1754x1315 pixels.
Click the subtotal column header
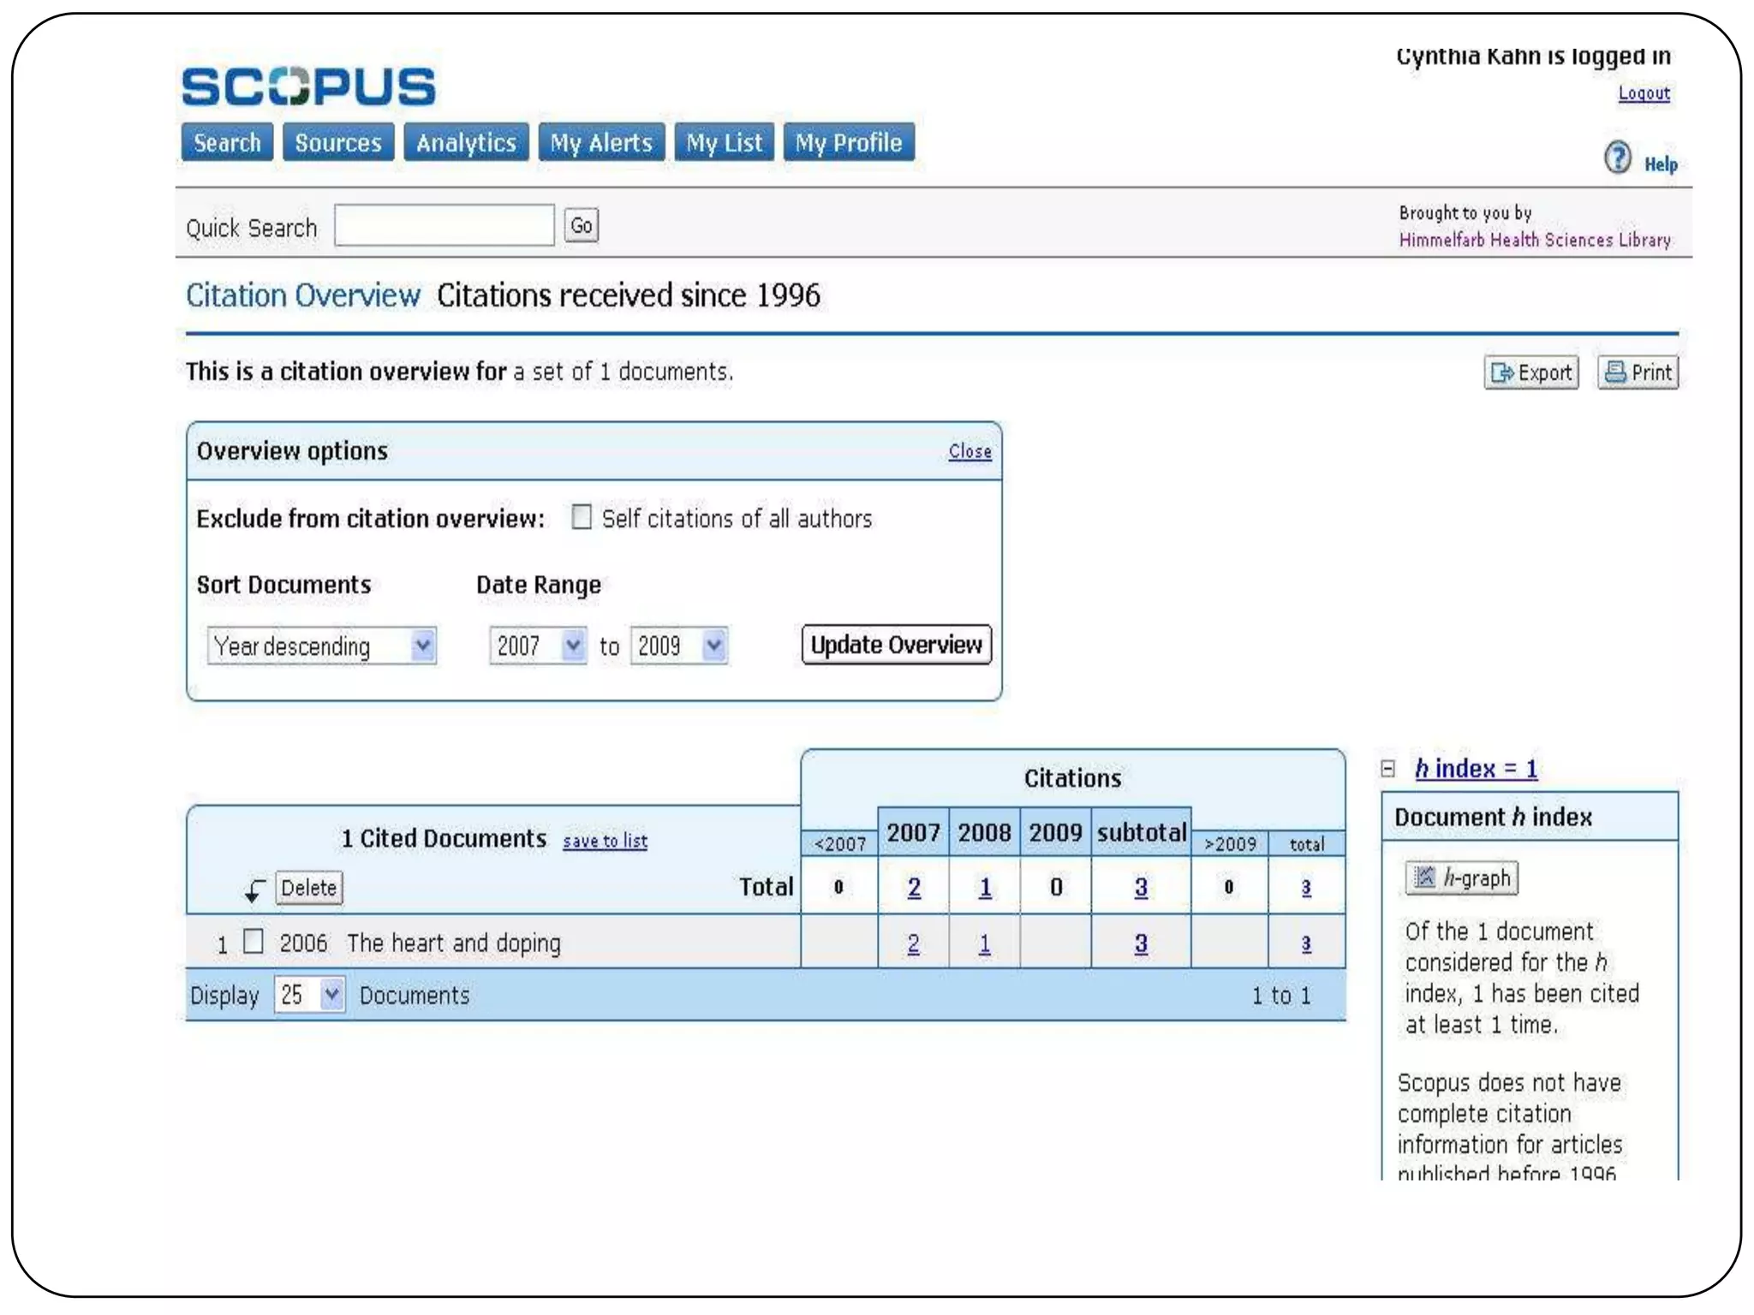click(x=1142, y=831)
